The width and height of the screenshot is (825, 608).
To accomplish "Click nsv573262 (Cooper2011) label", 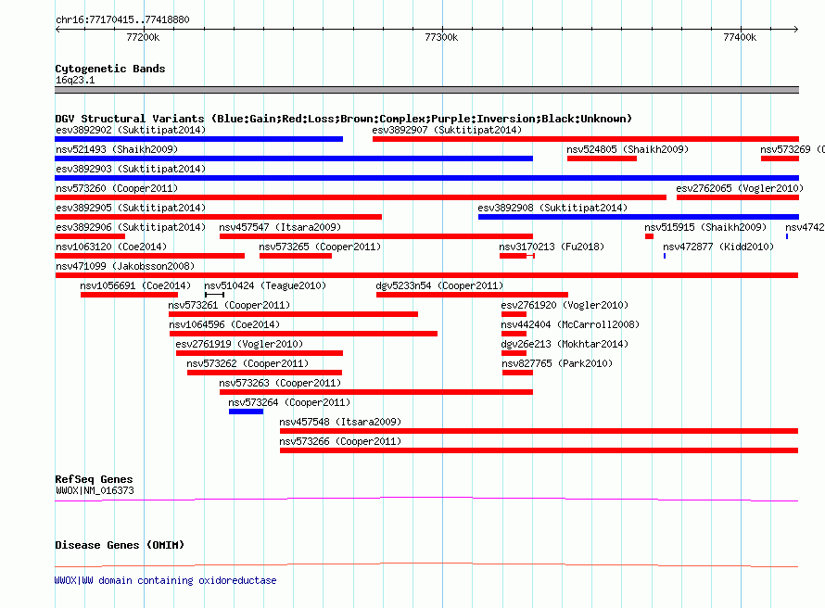I will [x=247, y=363].
